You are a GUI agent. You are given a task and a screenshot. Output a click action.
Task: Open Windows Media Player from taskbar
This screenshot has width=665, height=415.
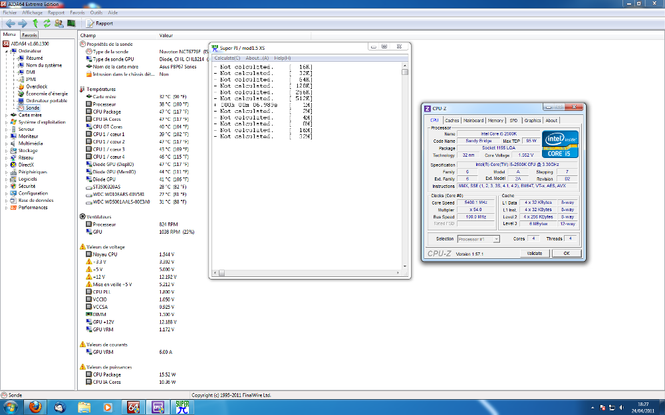[108, 408]
